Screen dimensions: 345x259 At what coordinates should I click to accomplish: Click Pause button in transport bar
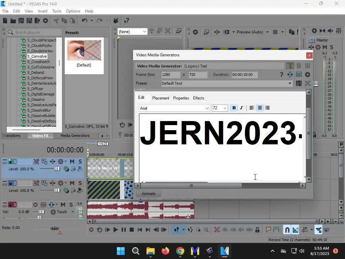[x=123, y=230]
